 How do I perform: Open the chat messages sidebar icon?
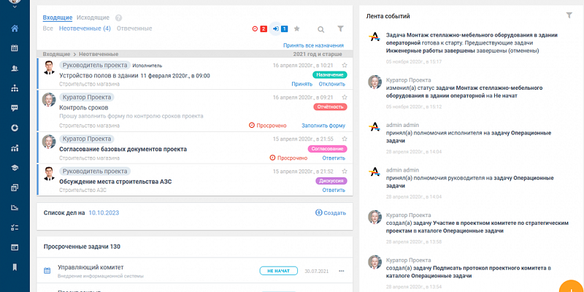15,108
